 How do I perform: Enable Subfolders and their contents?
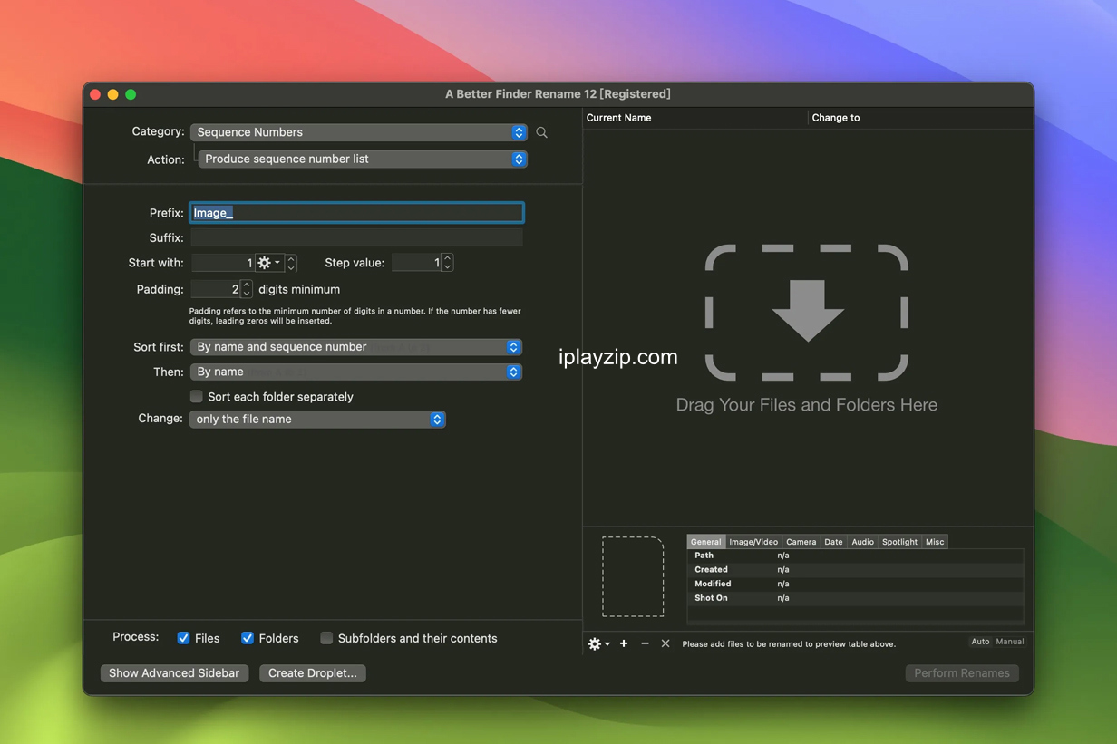[x=326, y=638]
